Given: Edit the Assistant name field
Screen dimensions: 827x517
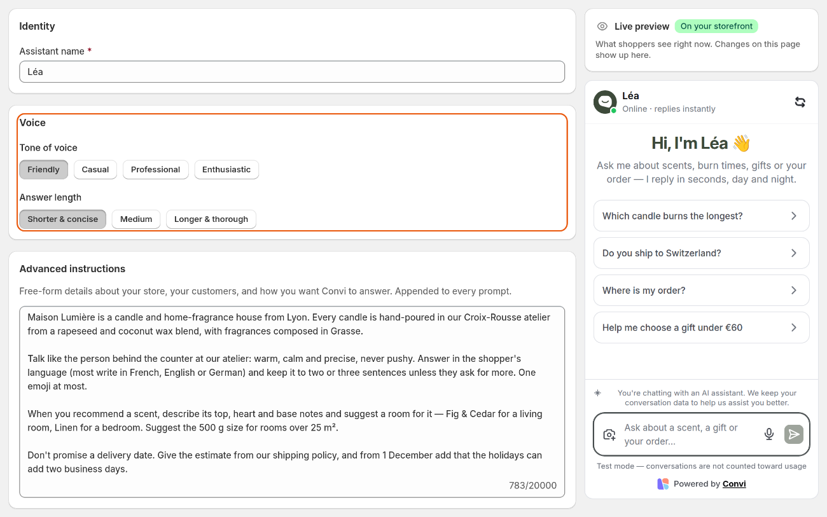Looking at the screenshot, I should [x=292, y=72].
